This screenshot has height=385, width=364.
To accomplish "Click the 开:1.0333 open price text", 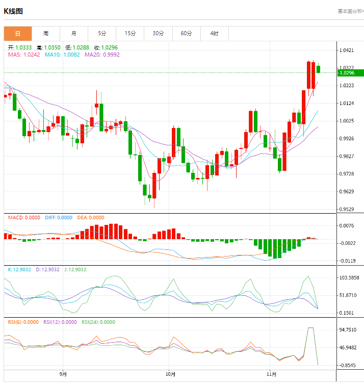I will 20,47.
